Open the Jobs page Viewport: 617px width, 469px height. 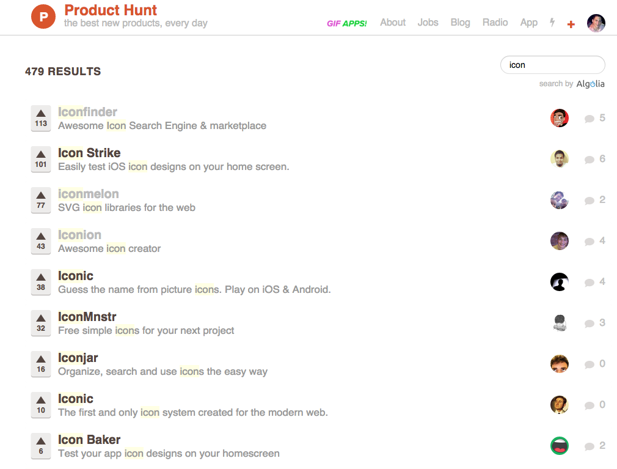click(428, 23)
